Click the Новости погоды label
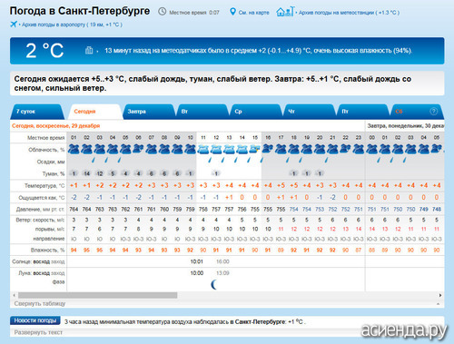Screen dimensions: 454x344 pos(35,320)
